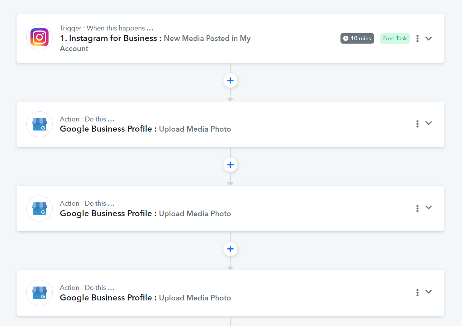Expand the first Upload Media Photo action
462x326 pixels.
pos(429,123)
